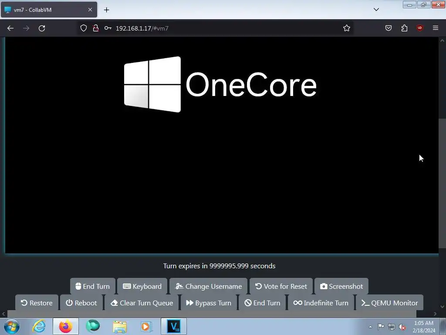446x335 pixels.
Task: Click the network tray icon
Action: tap(392, 327)
